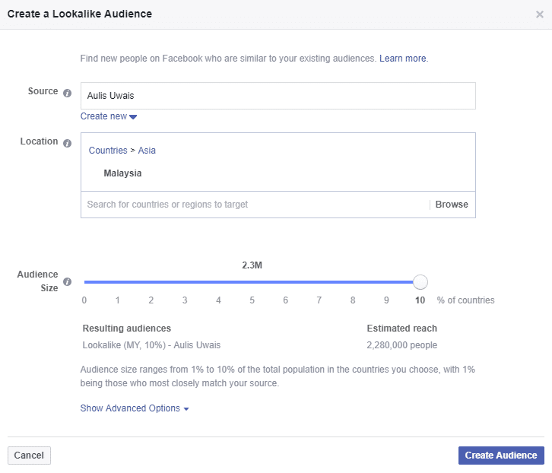
Task: Select the Asia breadcrumb link
Action: coord(147,151)
